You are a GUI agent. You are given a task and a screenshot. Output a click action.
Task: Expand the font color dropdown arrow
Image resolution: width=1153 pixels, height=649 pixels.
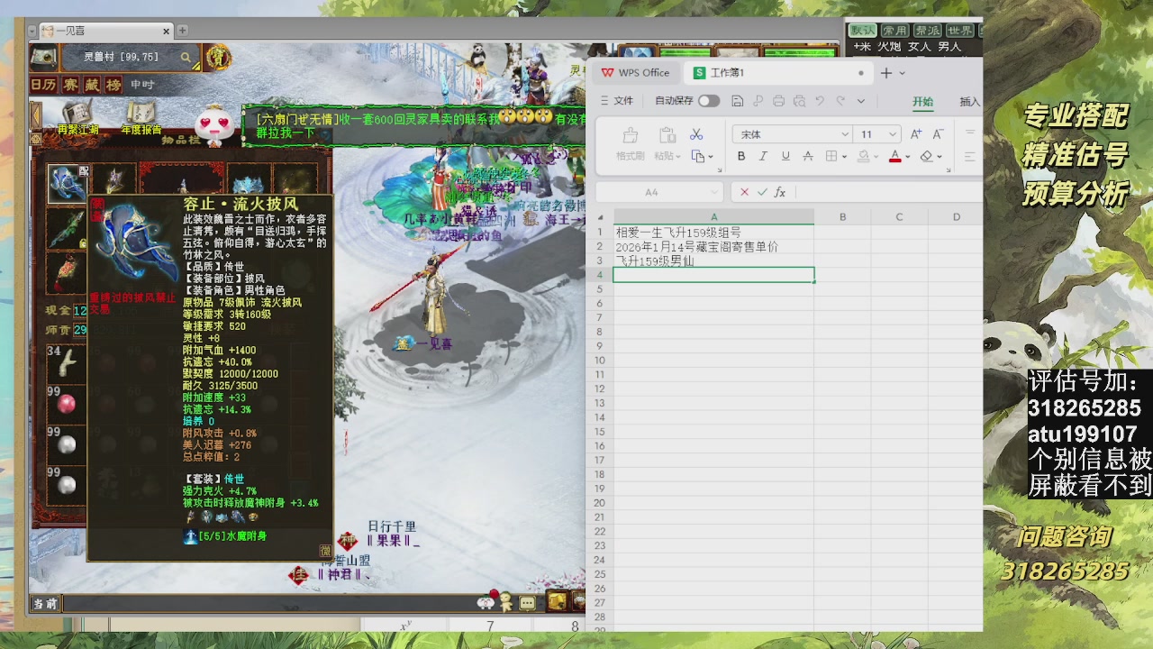tap(907, 157)
